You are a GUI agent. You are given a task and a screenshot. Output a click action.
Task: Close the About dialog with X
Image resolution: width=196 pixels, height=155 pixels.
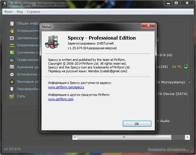pos(148,25)
